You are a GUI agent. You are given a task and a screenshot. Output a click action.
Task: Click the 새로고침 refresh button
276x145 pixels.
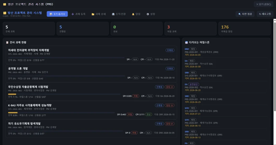pyautogui.click(x=265, y=14)
